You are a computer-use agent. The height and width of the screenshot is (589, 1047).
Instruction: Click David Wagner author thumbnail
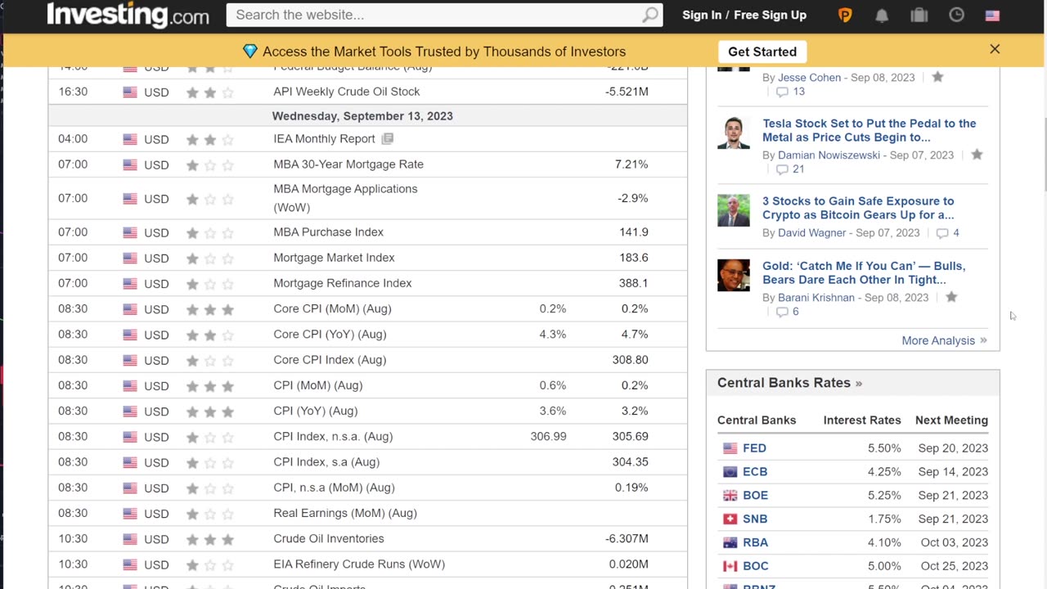[x=733, y=210]
